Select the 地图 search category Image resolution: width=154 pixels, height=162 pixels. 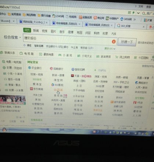click(79, 32)
